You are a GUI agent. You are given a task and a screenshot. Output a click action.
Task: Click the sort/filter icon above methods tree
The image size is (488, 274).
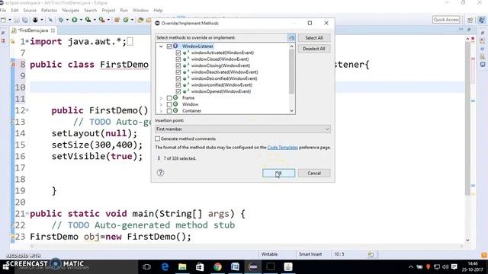291,37
